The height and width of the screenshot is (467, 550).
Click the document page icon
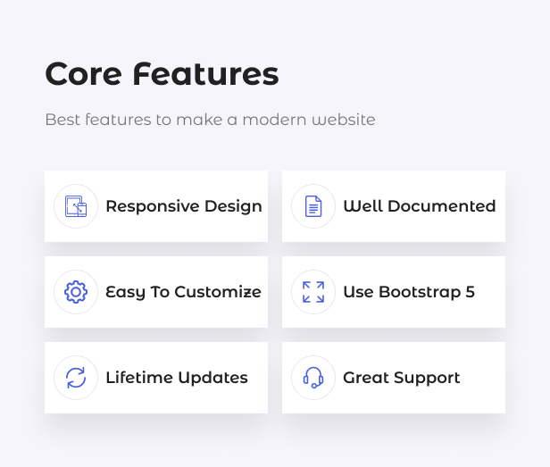click(x=313, y=206)
